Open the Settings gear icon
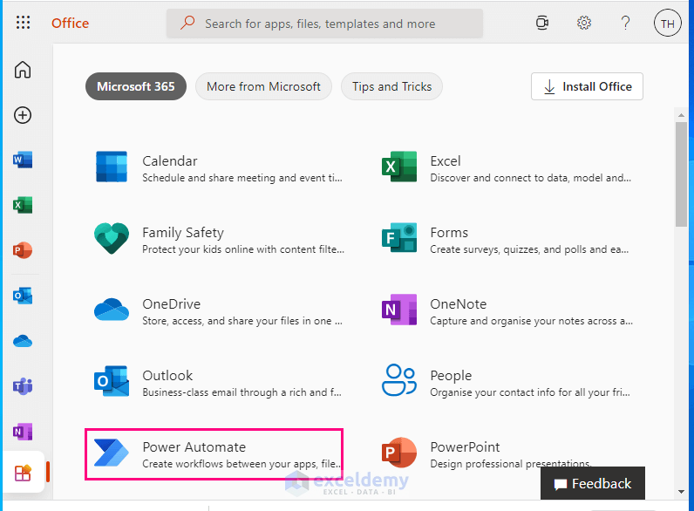 click(x=584, y=24)
